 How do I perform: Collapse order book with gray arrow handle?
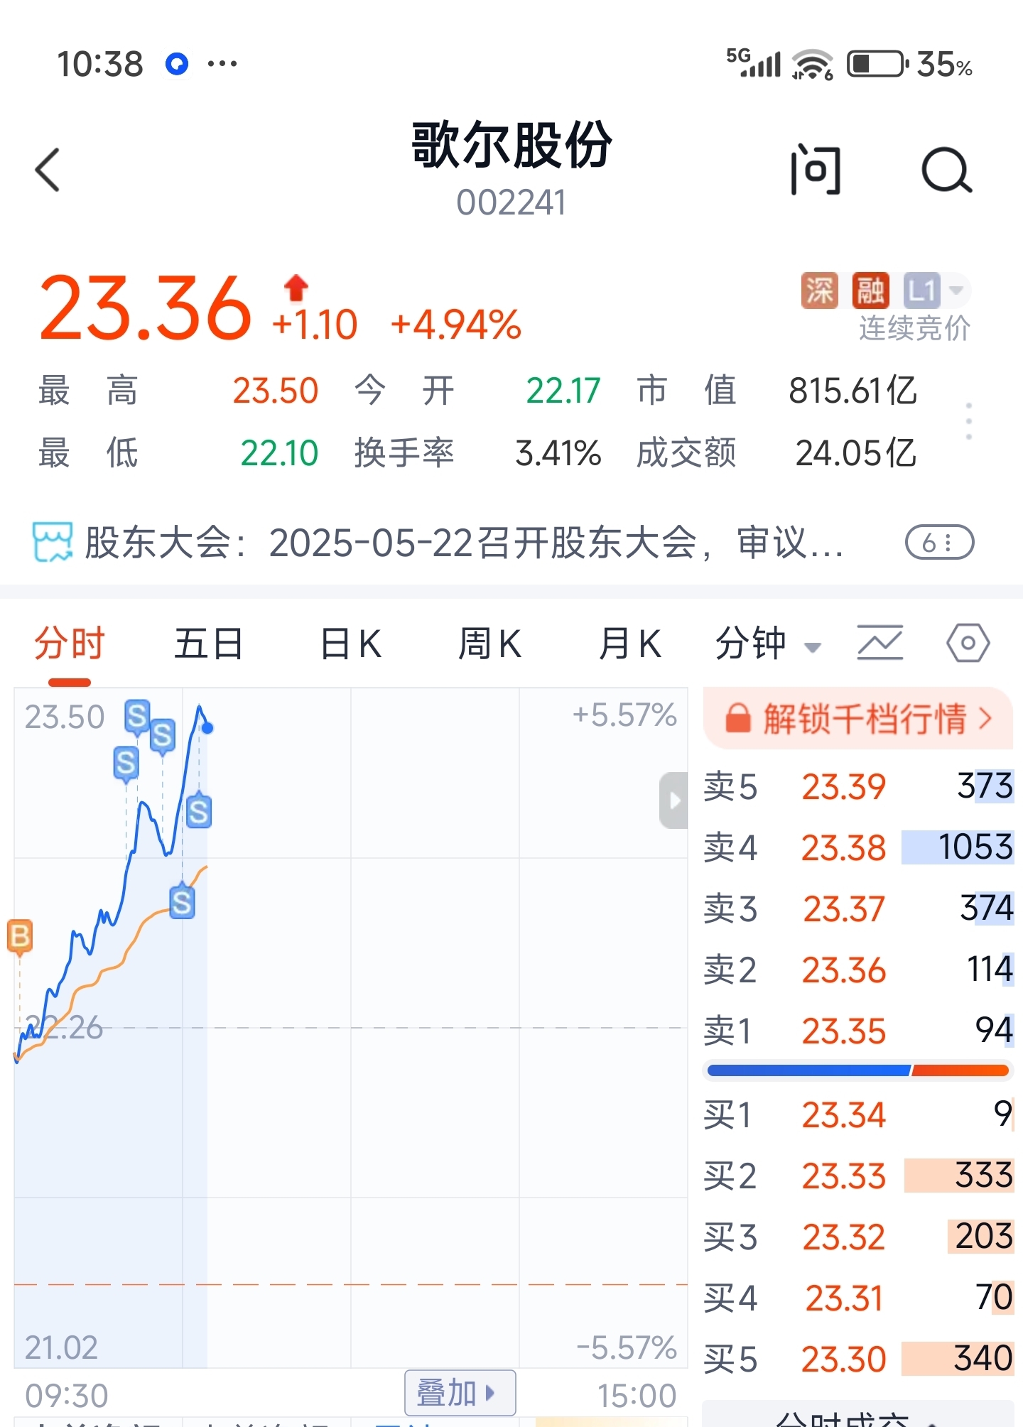pyautogui.click(x=673, y=801)
